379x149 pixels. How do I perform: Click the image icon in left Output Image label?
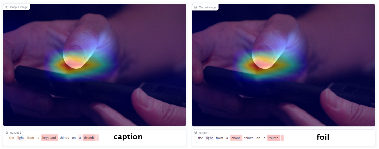pos(7,7)
